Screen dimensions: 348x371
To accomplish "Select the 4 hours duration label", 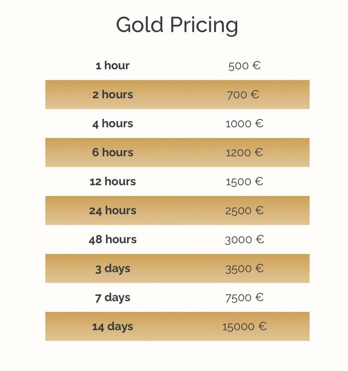I will 113,124.
